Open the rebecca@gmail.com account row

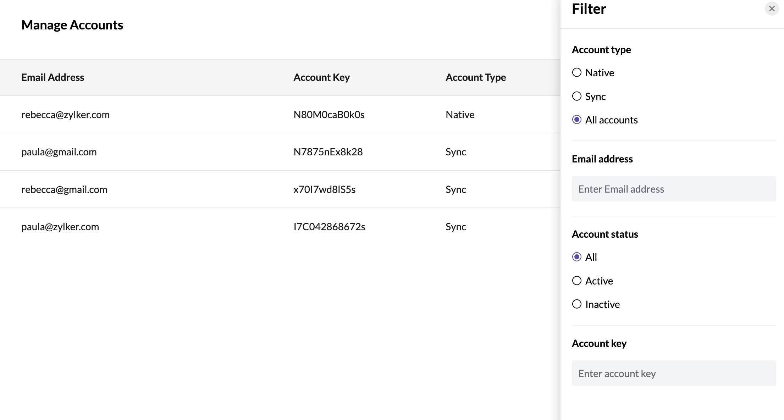64,189
